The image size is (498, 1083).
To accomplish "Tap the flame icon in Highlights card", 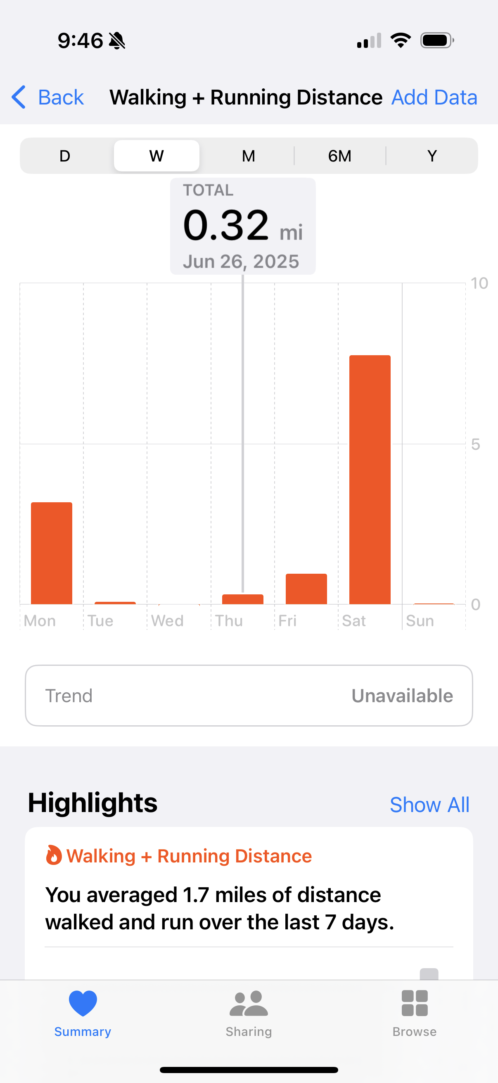I will [53, 855].
